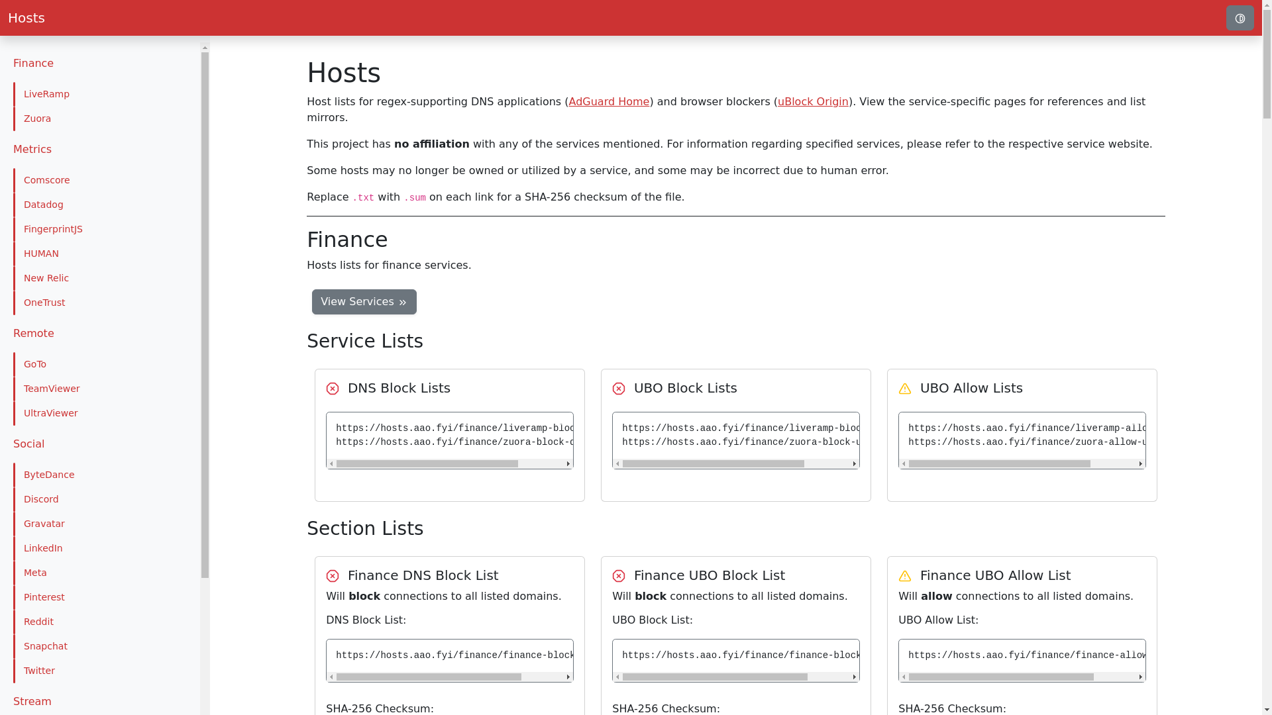Click Finance UBO Allow List warning icon
Image resolution: width=1272 pixels, height=715 pixels.
pos(905,576)
